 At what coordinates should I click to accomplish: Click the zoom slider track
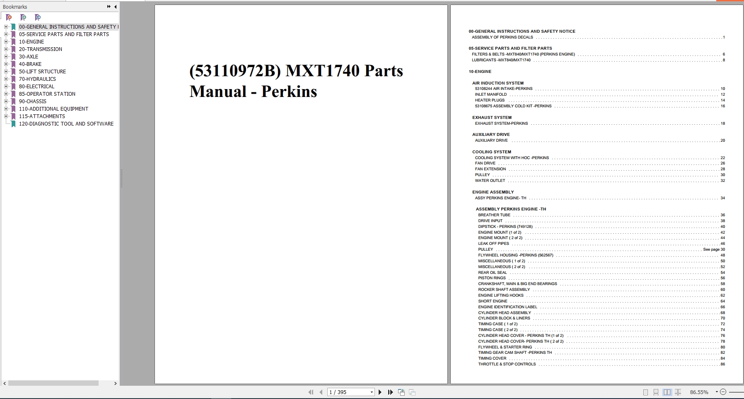click(736, 392)
